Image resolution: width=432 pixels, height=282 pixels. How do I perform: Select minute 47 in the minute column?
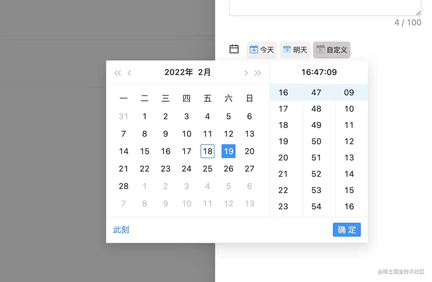point(319,92)
